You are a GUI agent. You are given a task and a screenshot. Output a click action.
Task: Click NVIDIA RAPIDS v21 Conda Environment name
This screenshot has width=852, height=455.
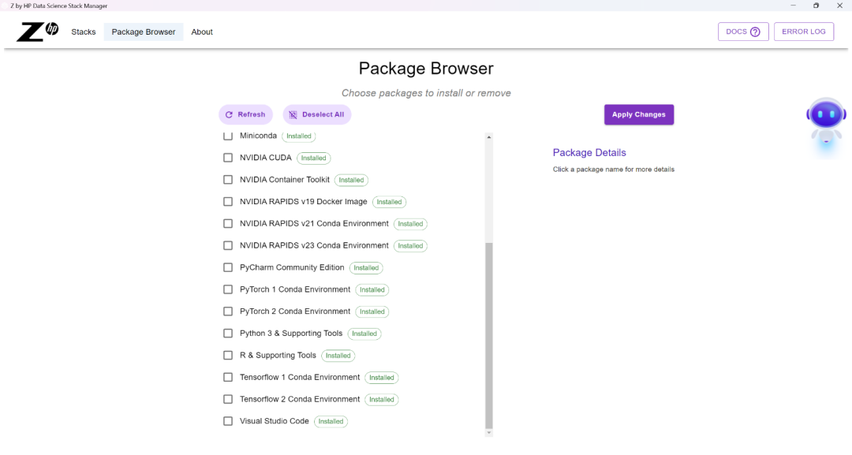point(314,224)
